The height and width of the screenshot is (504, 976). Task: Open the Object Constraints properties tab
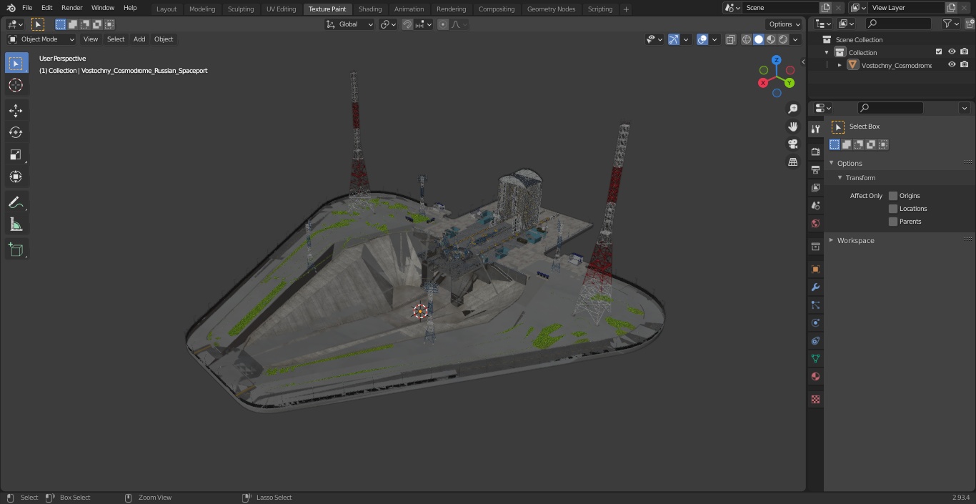(x=815, y=341)
